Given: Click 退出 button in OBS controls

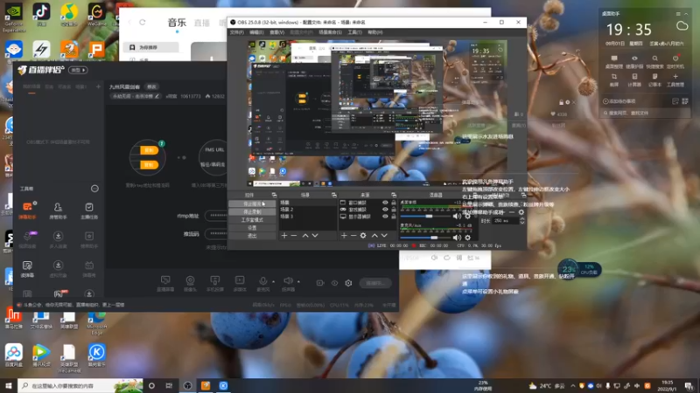Looking at the screenshot, I should [x=252, y=236].
